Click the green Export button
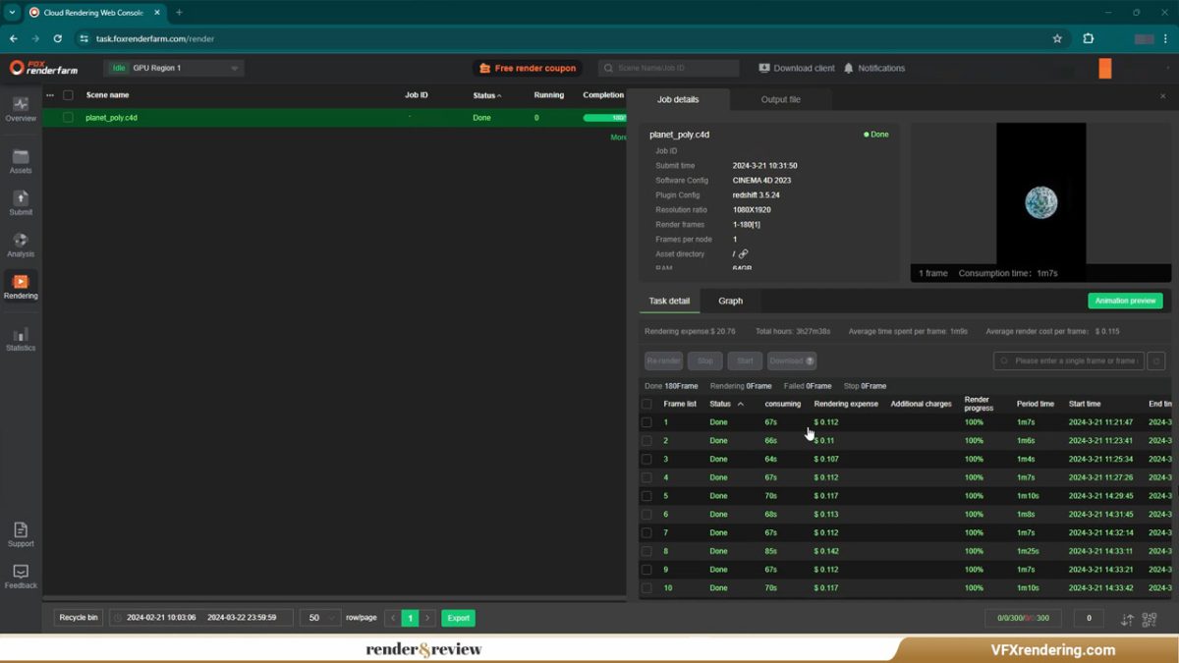 tap(458, 618)
